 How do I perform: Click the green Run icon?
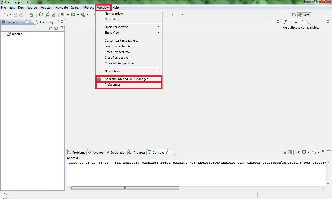click(x=73, y=15)
